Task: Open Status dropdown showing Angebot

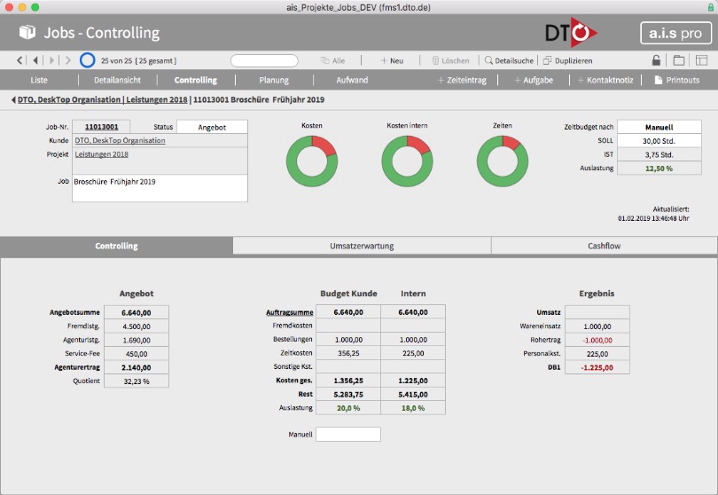Action: (x=212, y=127)
